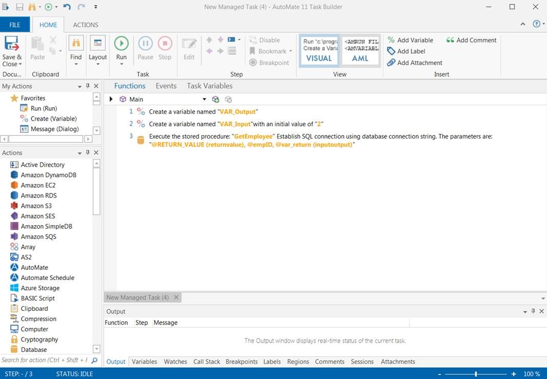Click the Paste clipboard icon

point(37,44)
